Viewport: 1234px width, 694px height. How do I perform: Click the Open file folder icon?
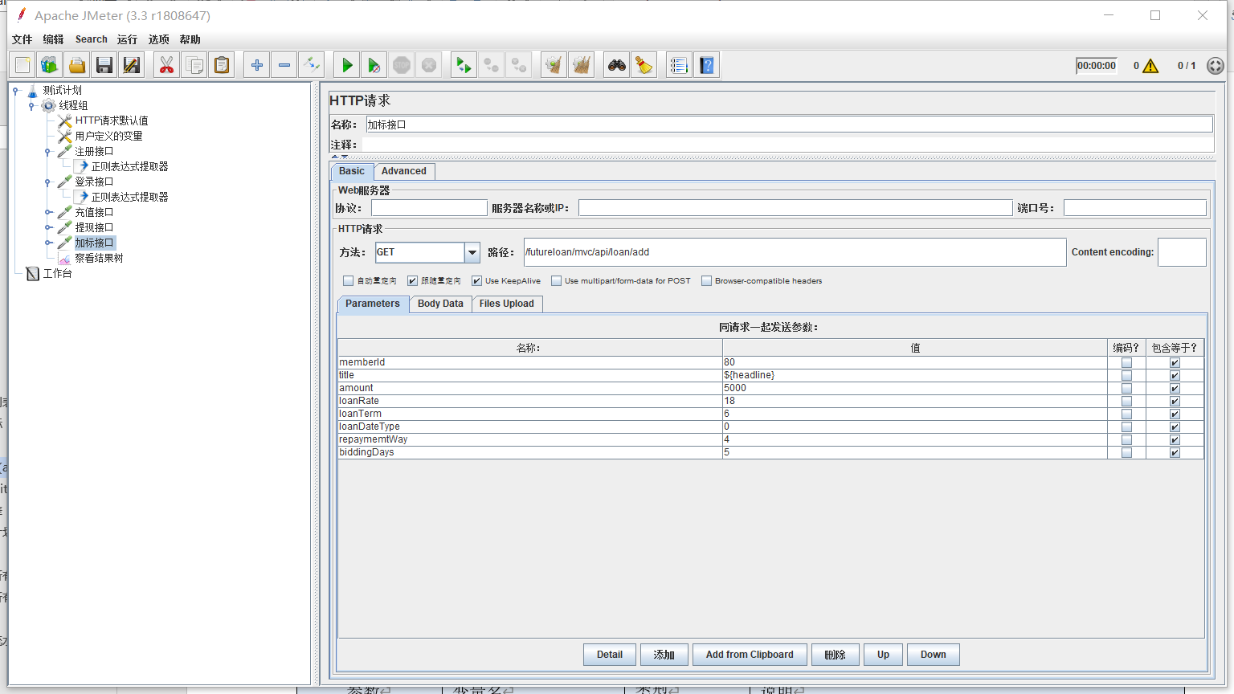pyautogui.click(x=77, y=65)
